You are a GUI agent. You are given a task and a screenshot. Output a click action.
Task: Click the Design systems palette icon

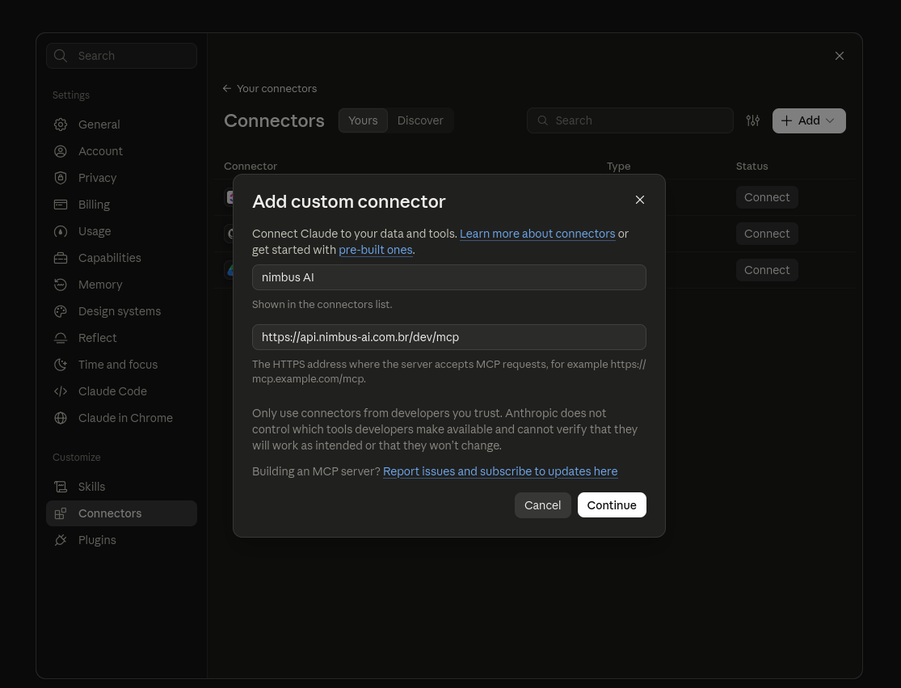point(61,311)
